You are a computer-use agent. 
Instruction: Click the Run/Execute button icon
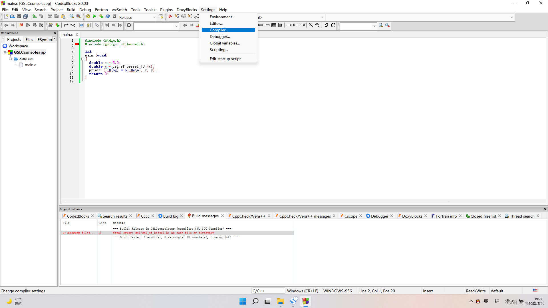(94, 17)
